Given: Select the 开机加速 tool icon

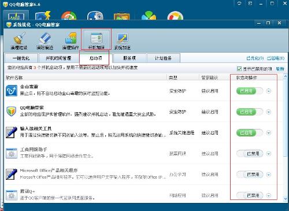Looking at the screenshot, I should [x=96, y=40].
